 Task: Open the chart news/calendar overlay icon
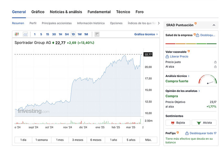97,34
